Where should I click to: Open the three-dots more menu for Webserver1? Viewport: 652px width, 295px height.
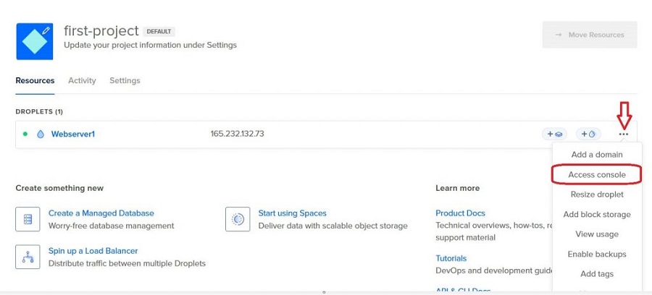tap(623, 134)
